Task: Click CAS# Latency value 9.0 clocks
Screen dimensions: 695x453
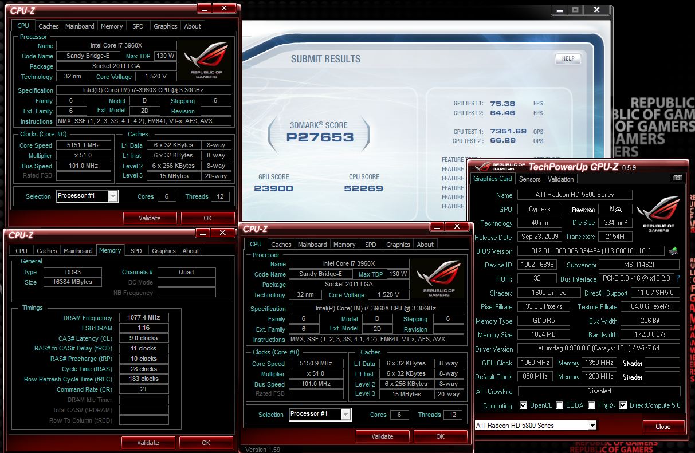Action: [x=144, y=338]
